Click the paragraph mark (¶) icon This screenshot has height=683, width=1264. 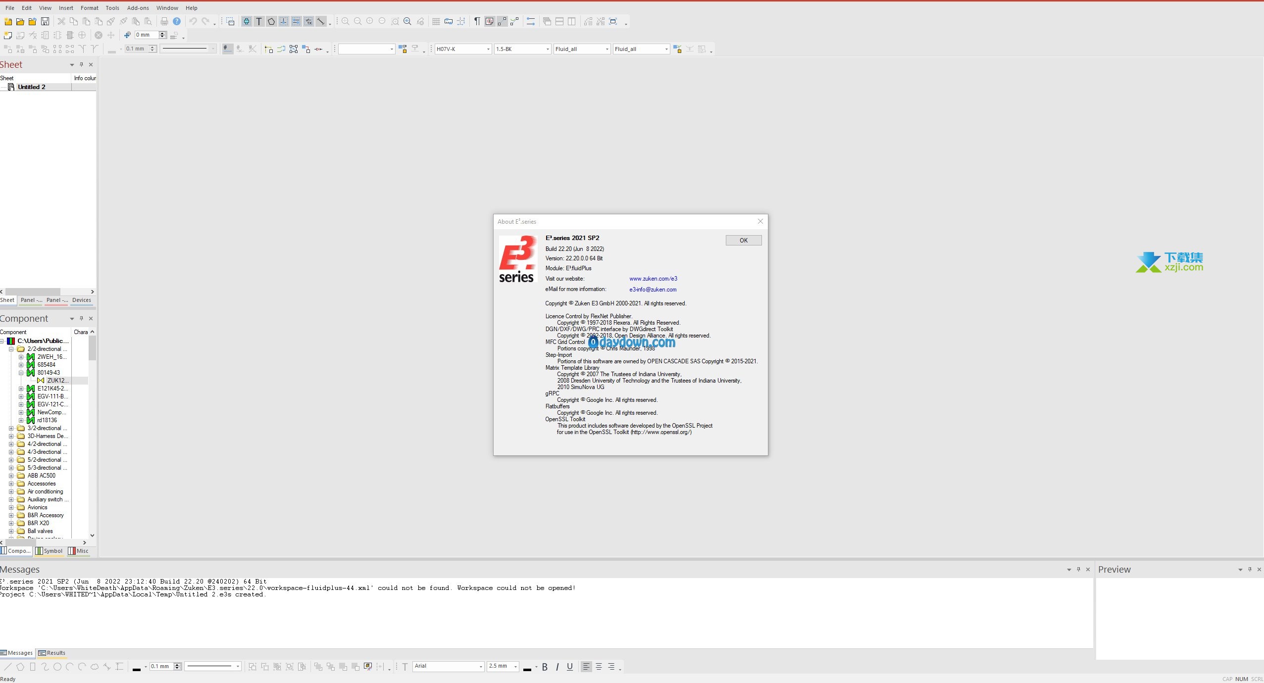[x=477, y=21]
